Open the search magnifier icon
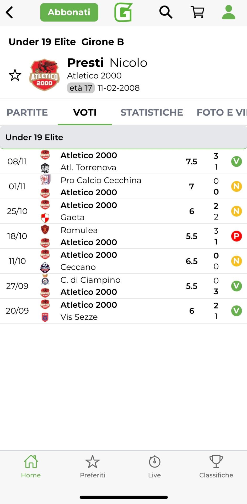Screen dimensions: 247x504 tap(166, 12)
